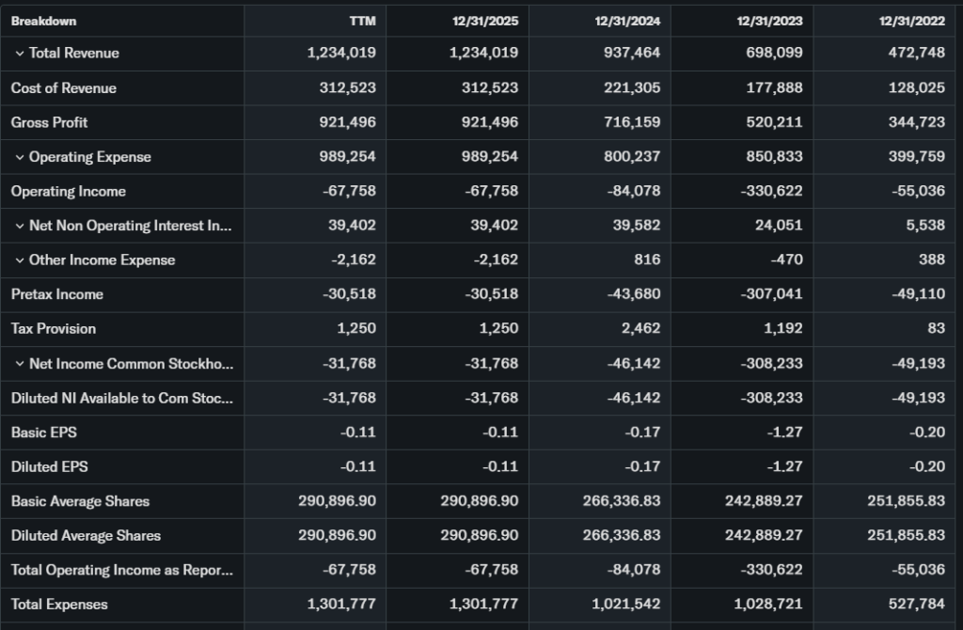Expand Net Income Common Stockholders chevron
The image size is (963, 630).
19,364
